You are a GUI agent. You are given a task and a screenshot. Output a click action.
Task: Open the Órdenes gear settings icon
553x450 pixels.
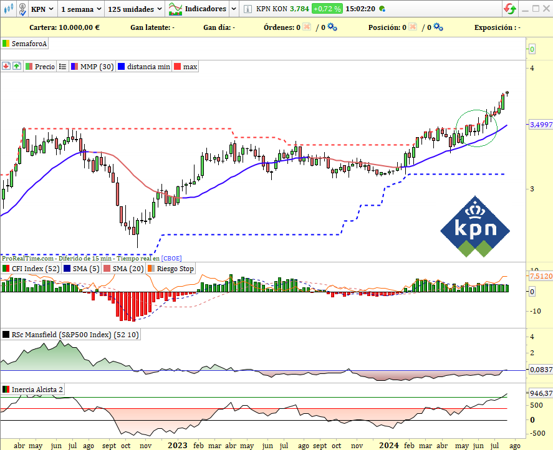coord(332,27)
